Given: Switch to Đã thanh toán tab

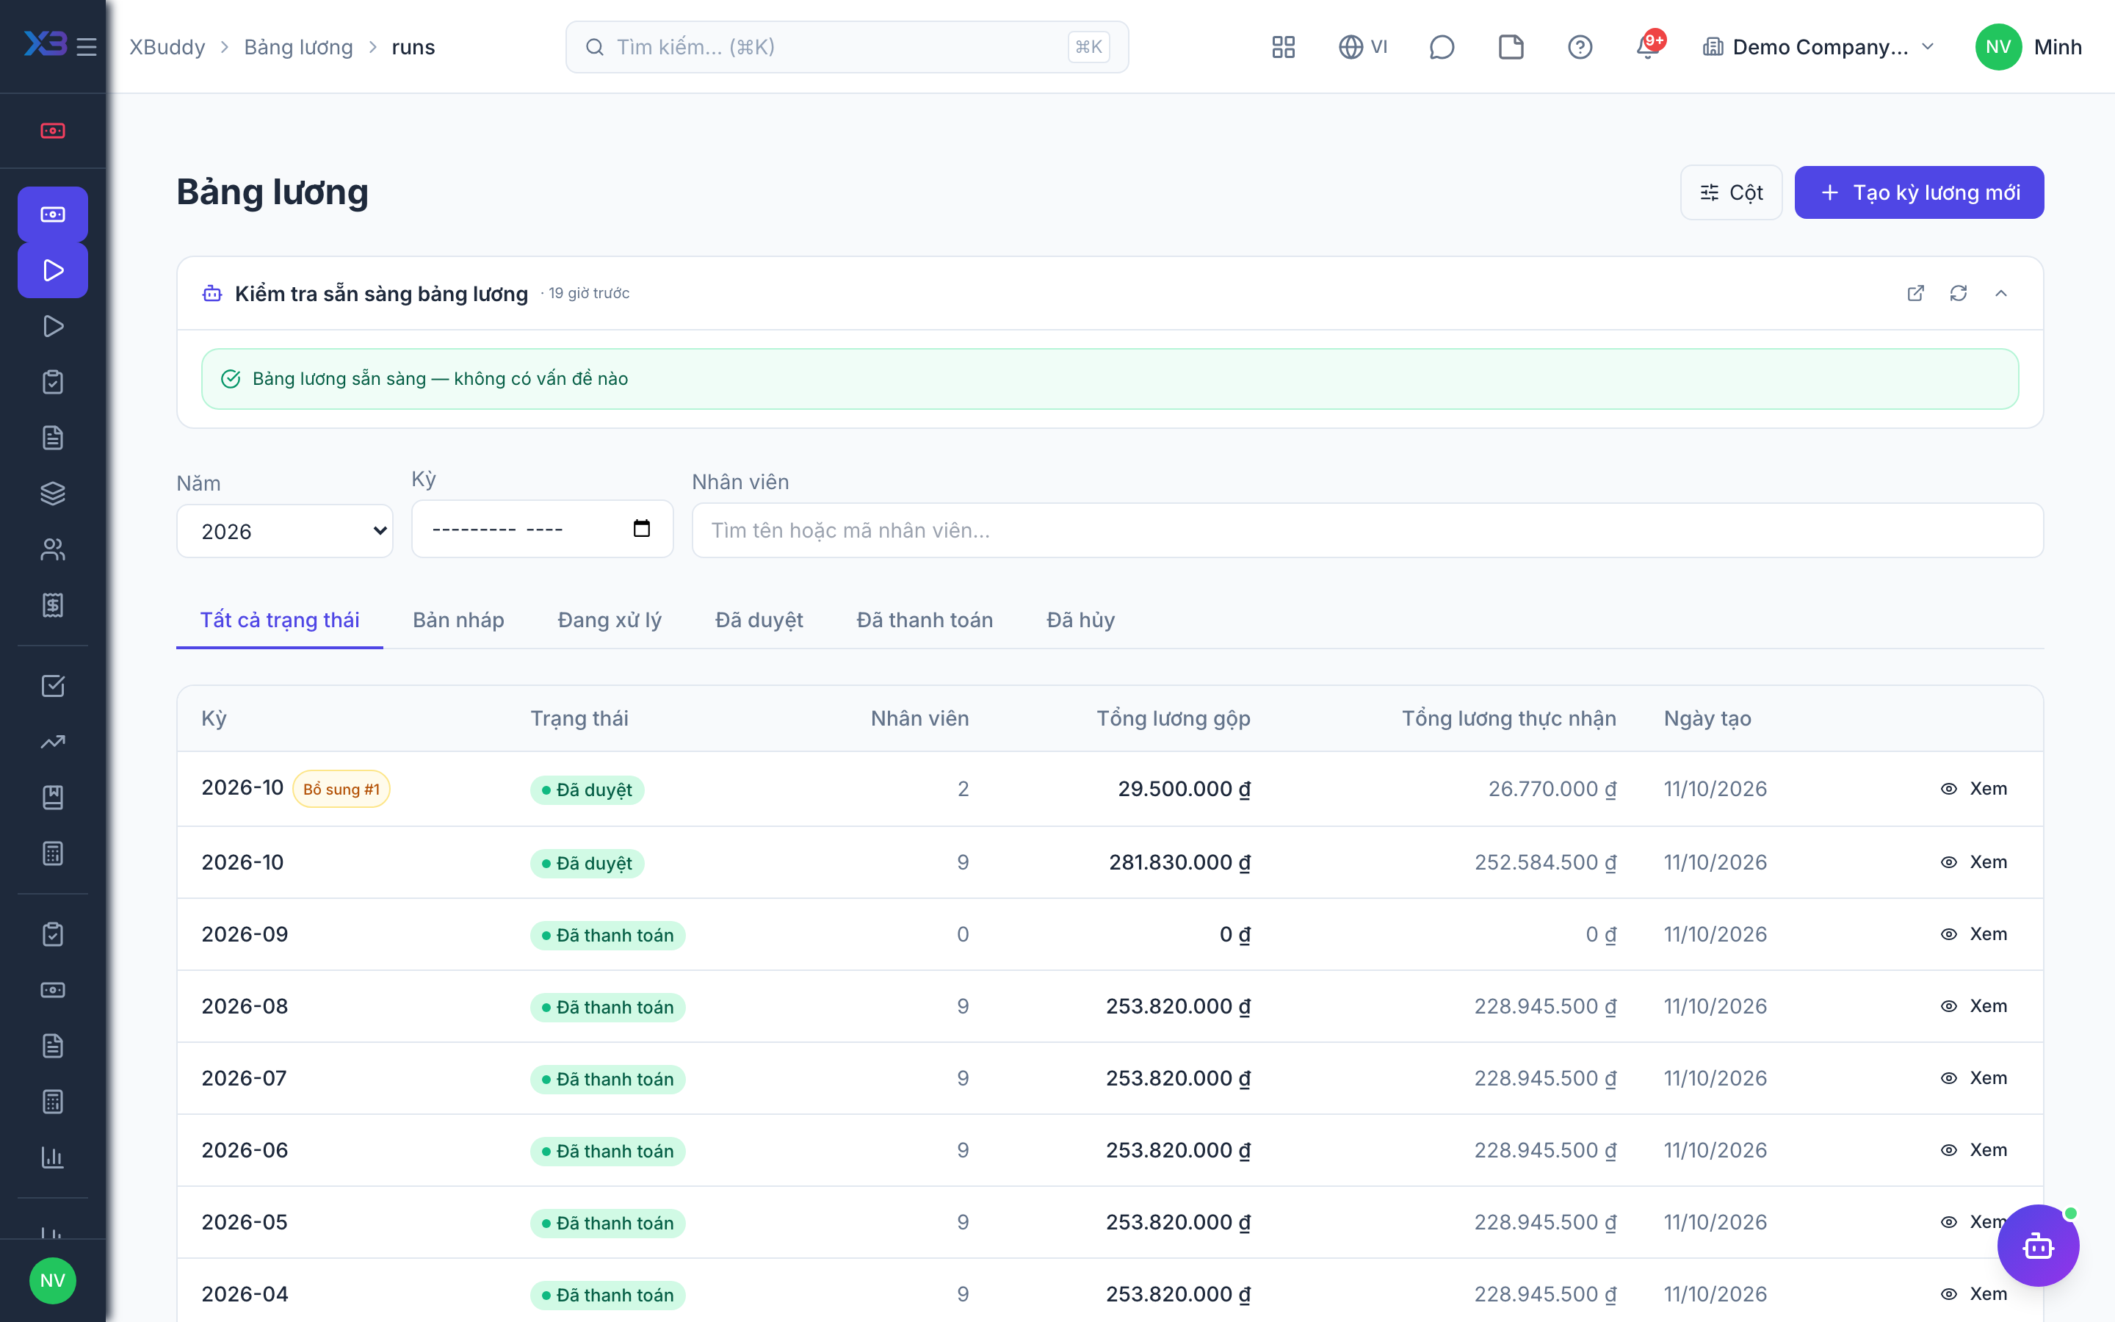Looking at the screenshot, I should (925, 620).
